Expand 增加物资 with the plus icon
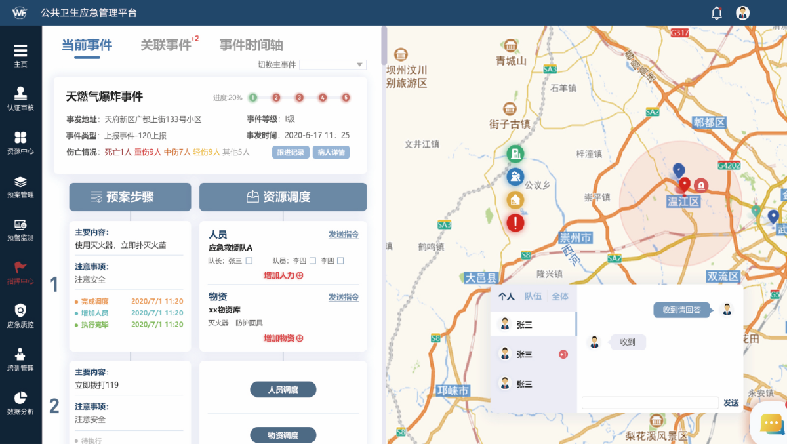This screenshot has width=787, height=444. point(283,338)
